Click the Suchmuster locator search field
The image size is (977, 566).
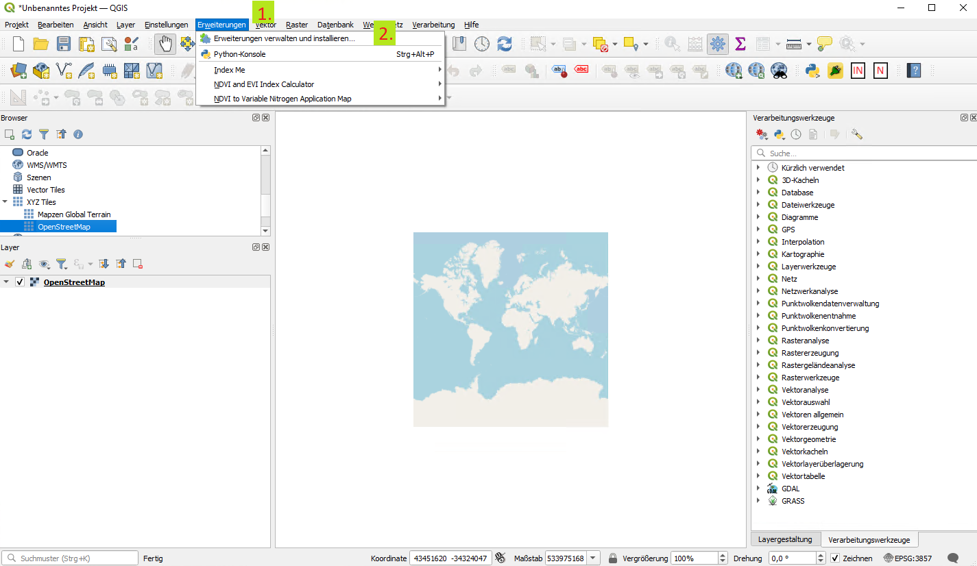(x=70, y=558)
